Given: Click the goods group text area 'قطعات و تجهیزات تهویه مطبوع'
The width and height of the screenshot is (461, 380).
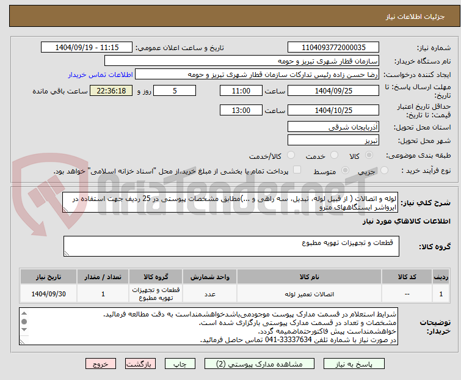Looking at the screenshot, I should click(231, 246).
